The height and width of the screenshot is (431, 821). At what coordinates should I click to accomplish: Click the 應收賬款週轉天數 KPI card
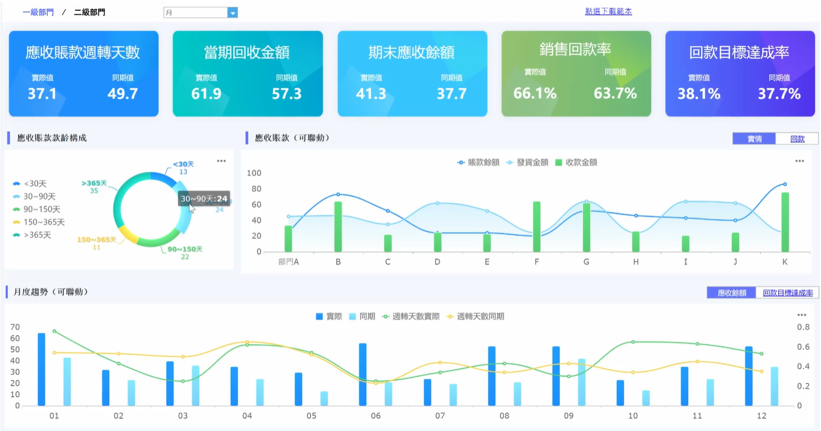point(84,74)
